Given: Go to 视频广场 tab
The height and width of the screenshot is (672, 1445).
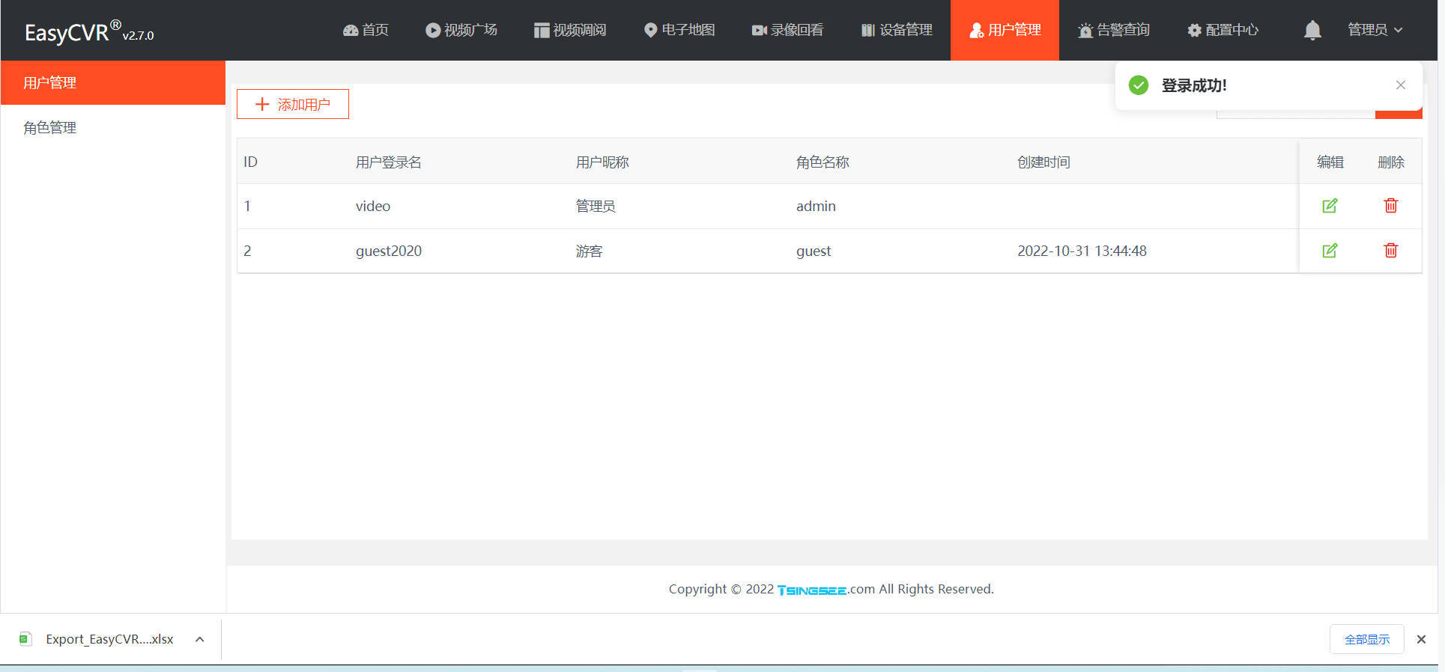Looking at the screenshot, I should click(x=461, y=30).
